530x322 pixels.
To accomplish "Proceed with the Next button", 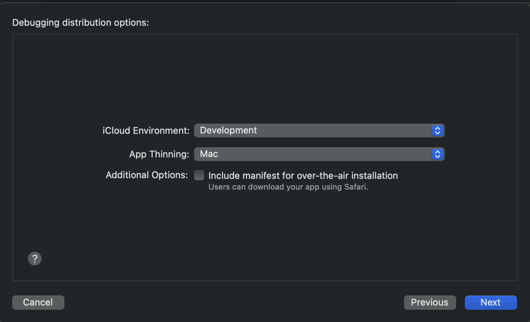I will pos(491,303).
